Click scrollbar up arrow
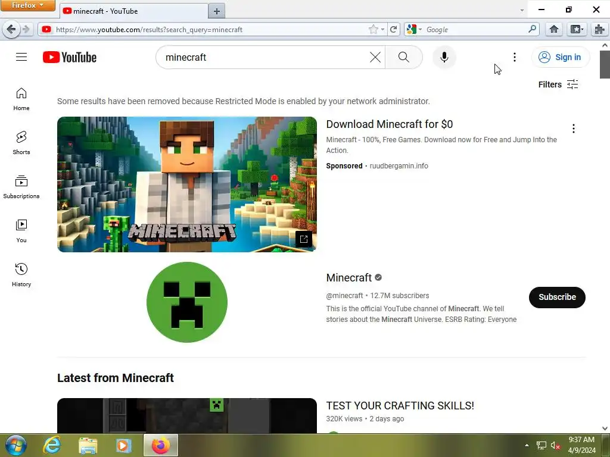This screenshot has height=457, width=610. click(605, 45)
